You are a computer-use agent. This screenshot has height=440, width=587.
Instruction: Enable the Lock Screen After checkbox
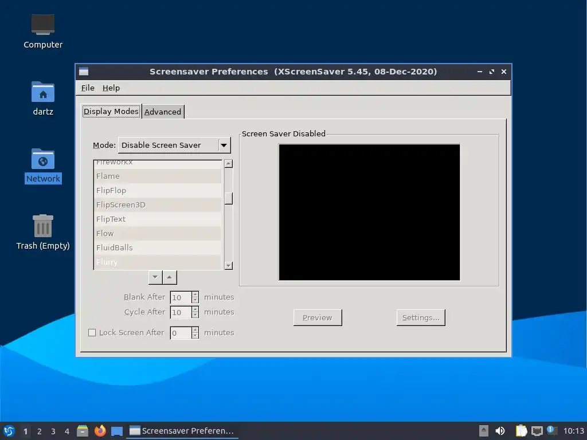(x=92, y=333)
